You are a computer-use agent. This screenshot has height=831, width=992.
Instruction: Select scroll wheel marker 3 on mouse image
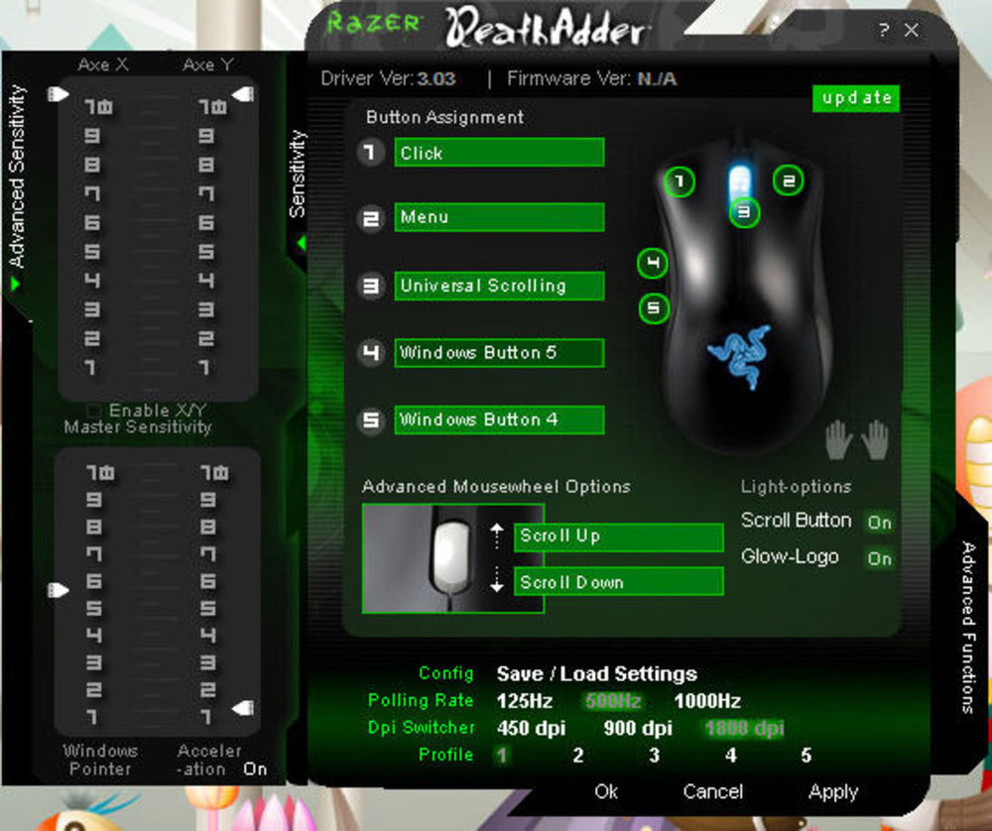(744, 212)
